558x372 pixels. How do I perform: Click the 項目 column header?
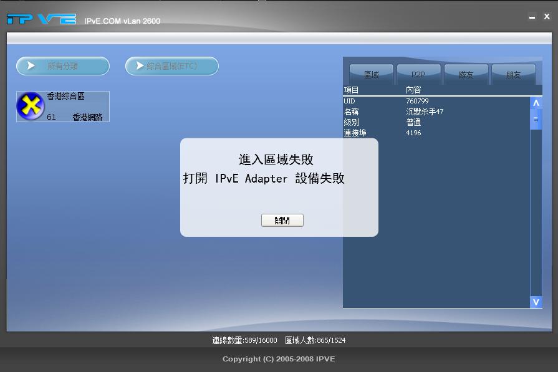(351, 90)
